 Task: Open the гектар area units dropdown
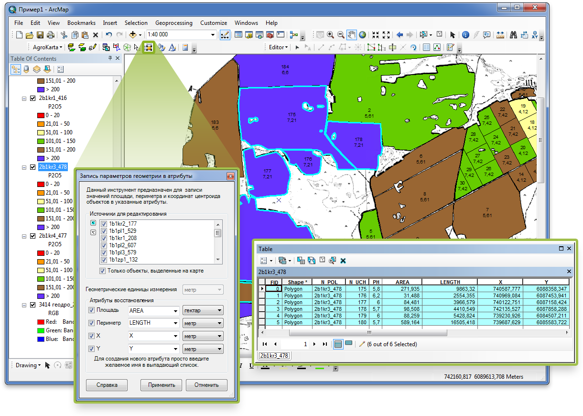pyautogui.click(x=203, y=311)
